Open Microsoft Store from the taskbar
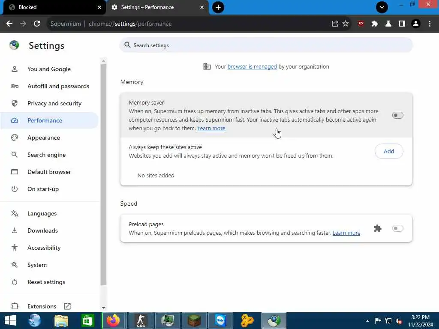 pyautogui.click(x=87, y=320)
